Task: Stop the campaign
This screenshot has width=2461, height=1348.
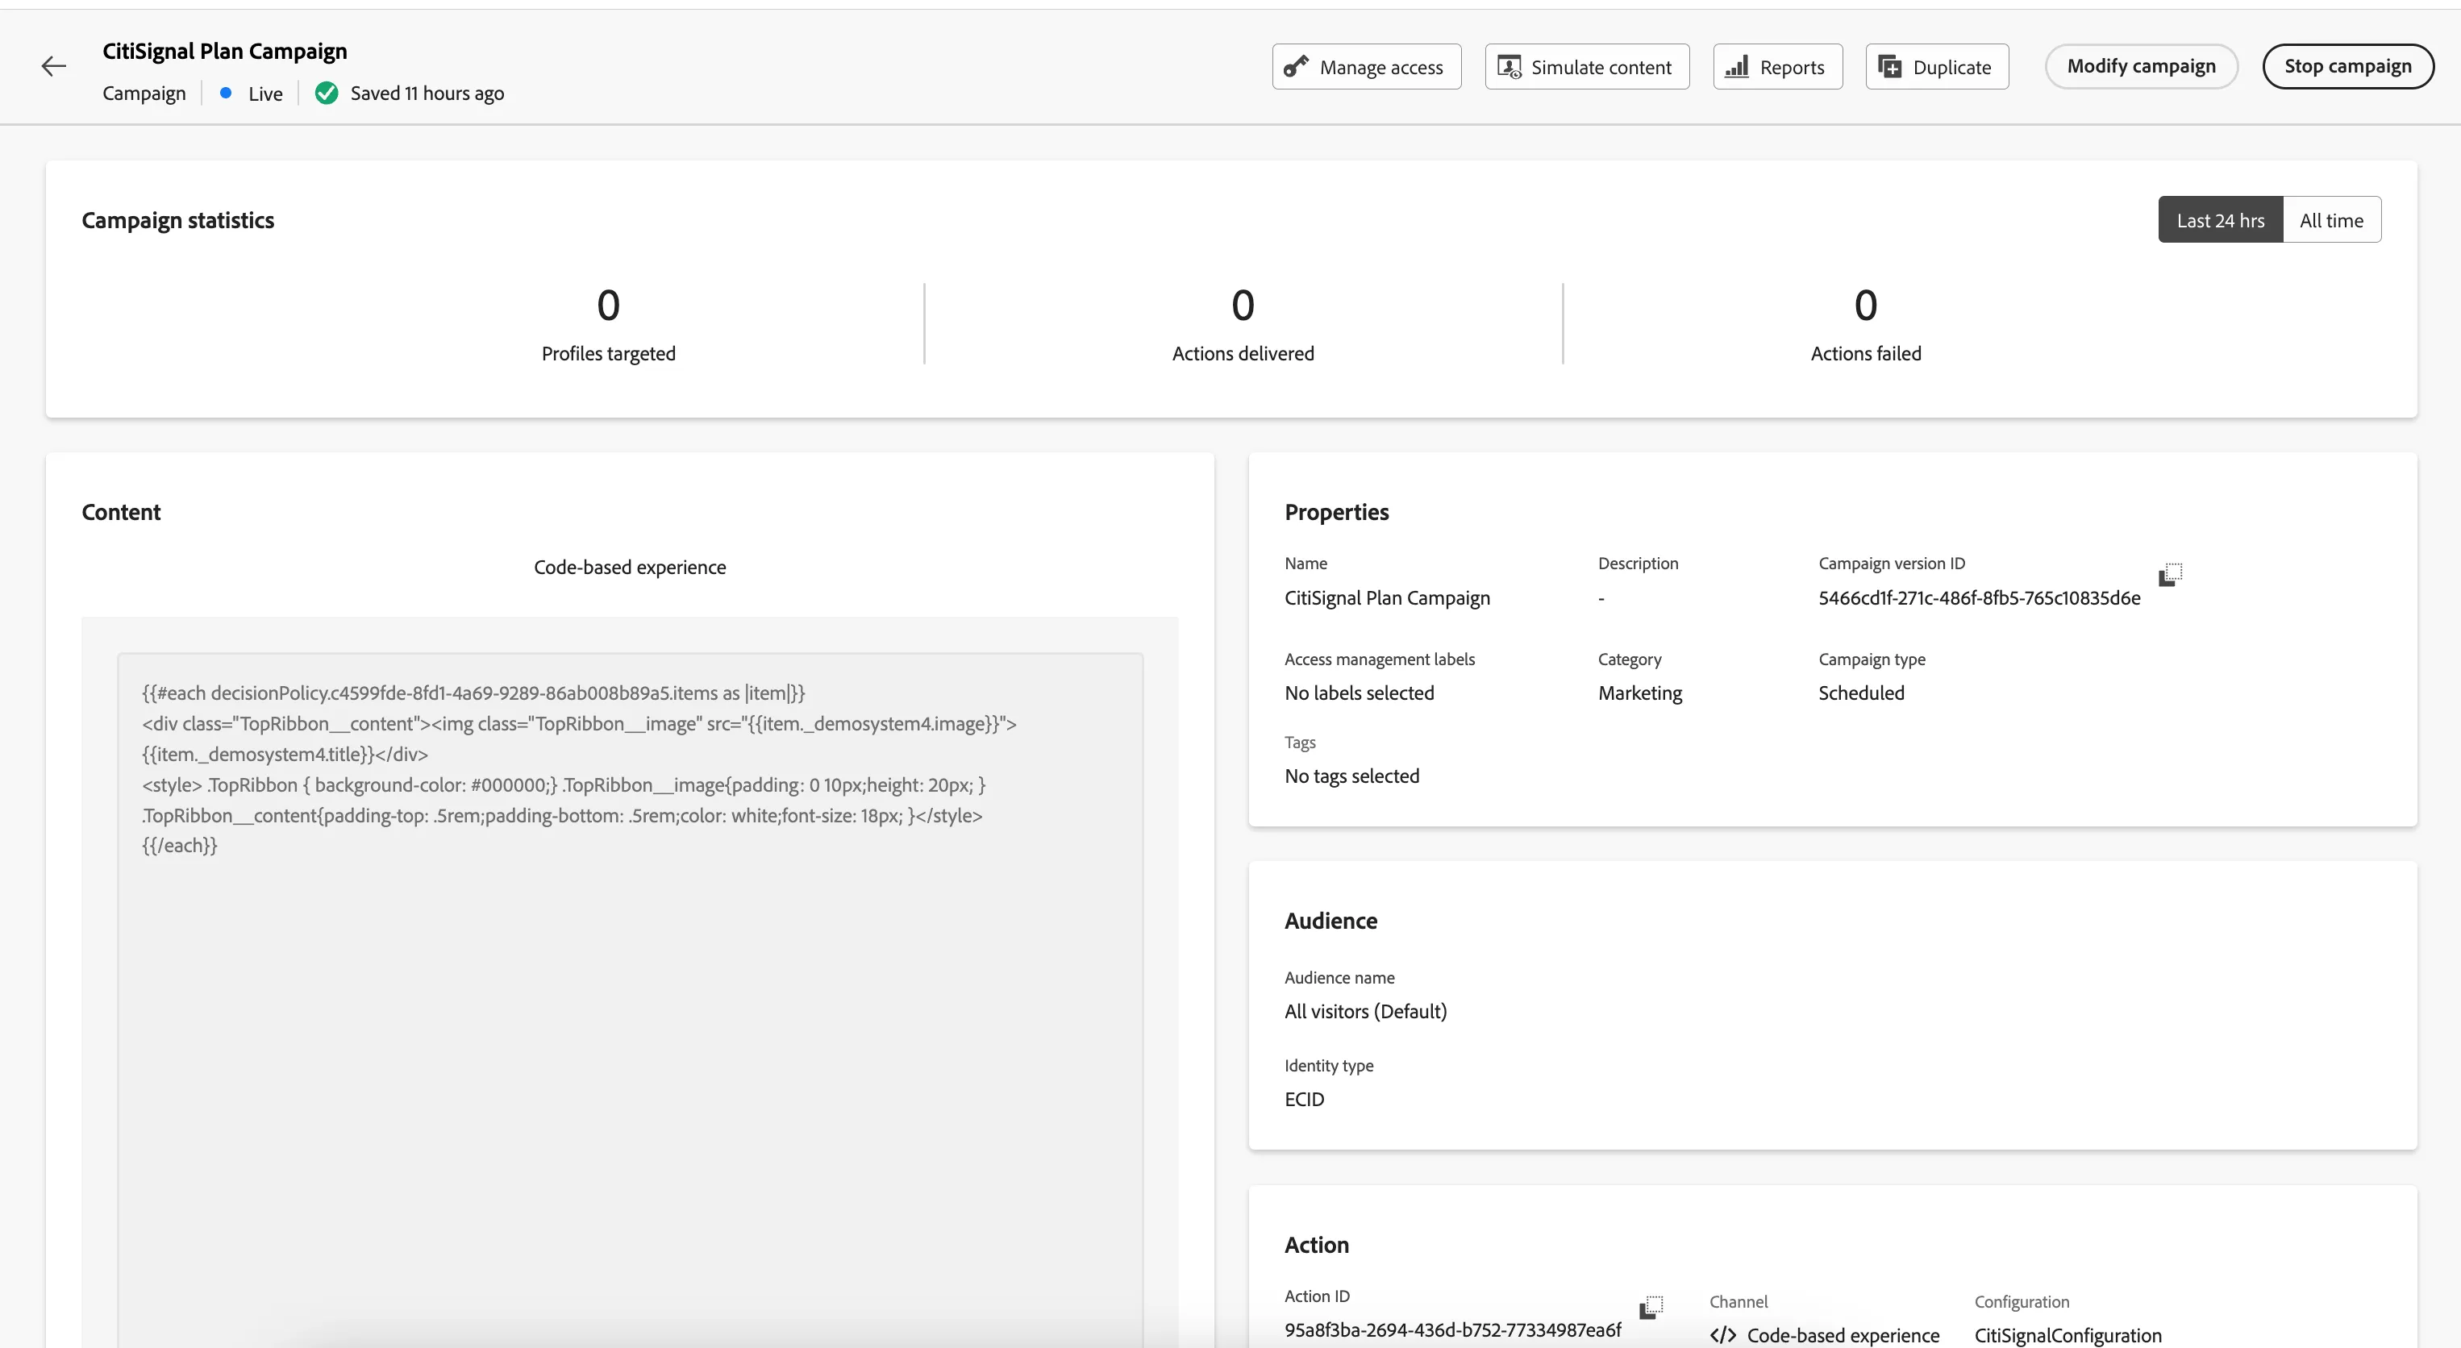Action: pyautogui.click(x=2347, y=66)
